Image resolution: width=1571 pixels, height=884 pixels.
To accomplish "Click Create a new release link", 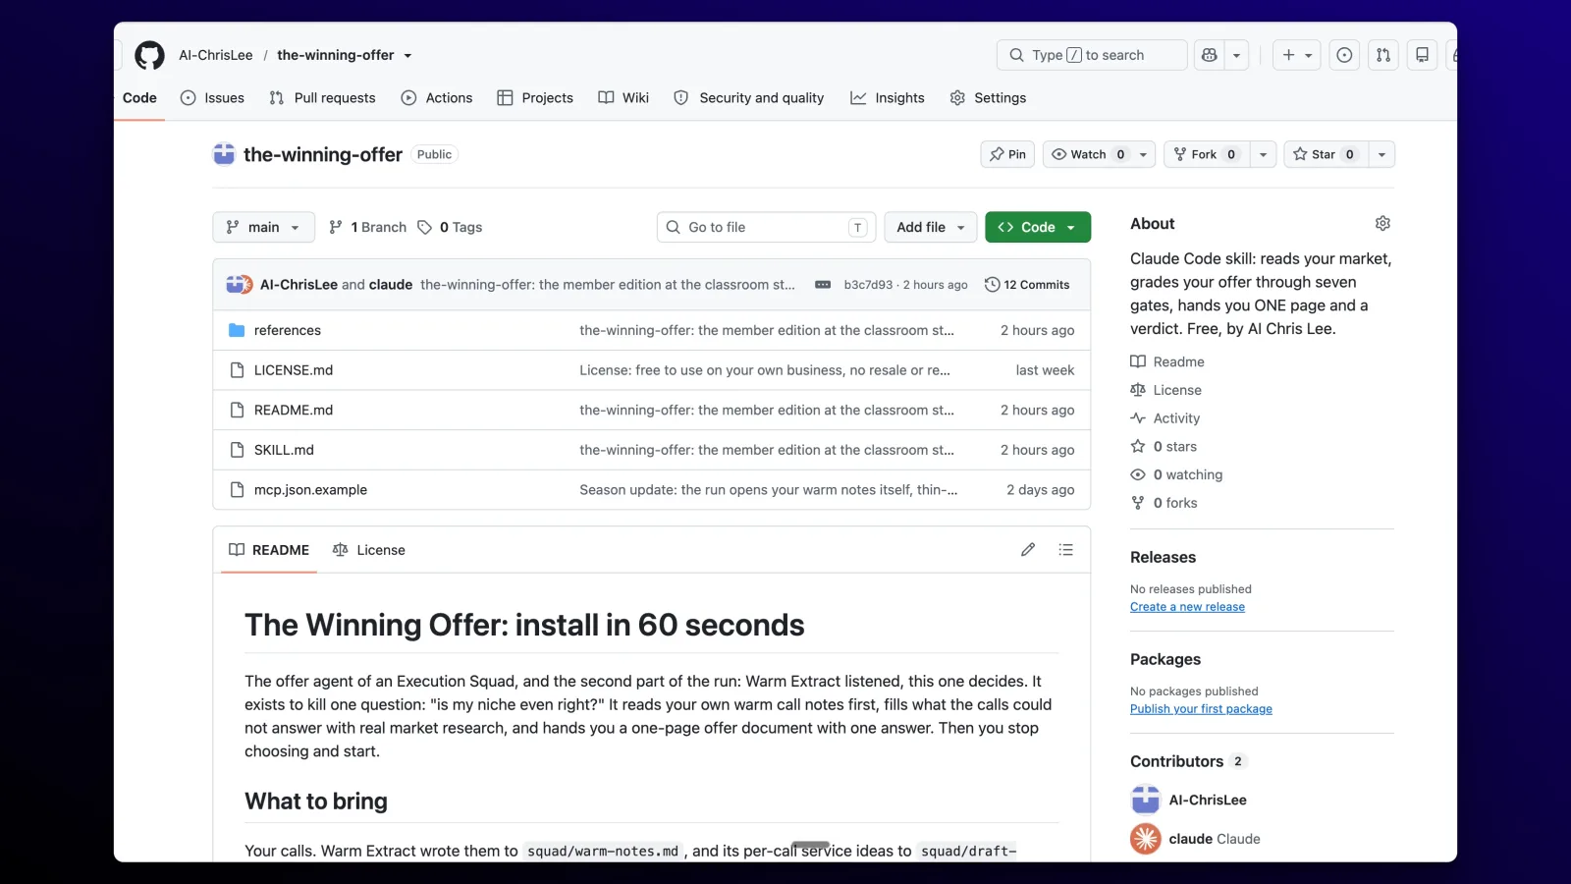I will pos(1187,607).
